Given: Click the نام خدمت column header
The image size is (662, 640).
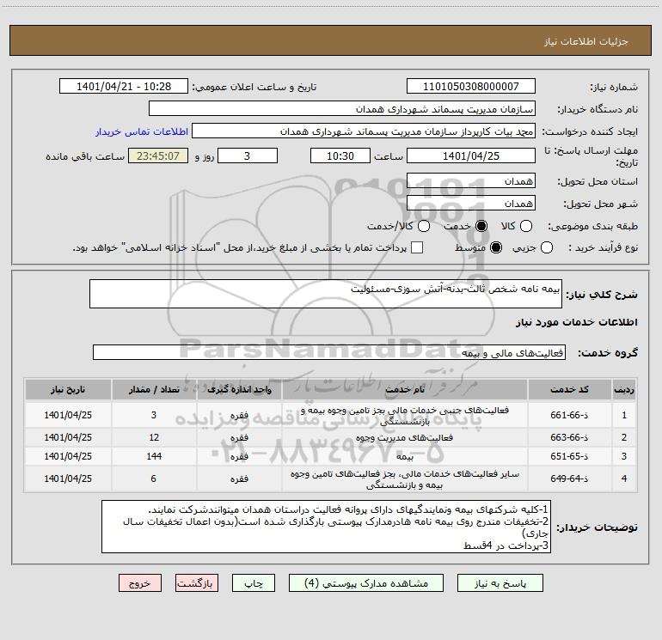Looking at the screenshot, I should click(405, 389).
